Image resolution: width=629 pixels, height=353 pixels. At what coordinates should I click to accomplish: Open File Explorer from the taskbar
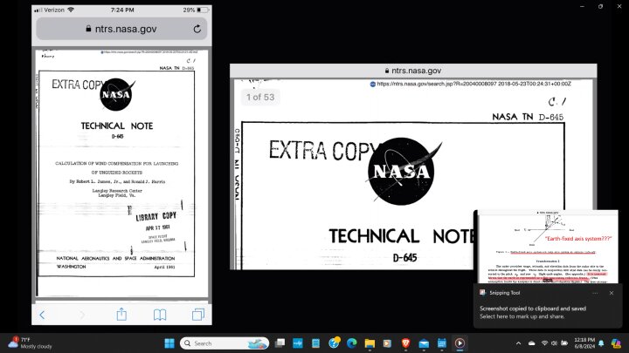370,343
